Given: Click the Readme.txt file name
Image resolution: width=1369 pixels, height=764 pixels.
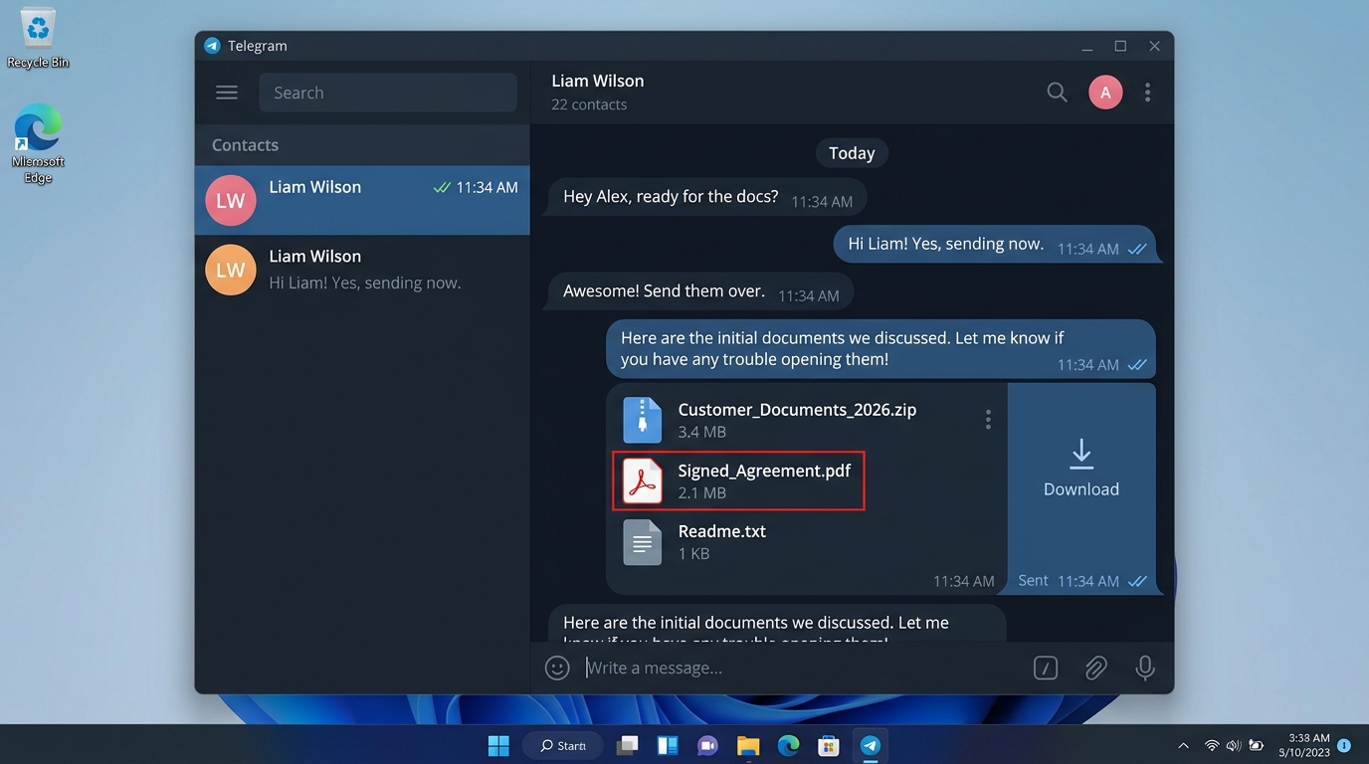Looking at the screenshot, I should pyautogui.click(x=721, y=531).
